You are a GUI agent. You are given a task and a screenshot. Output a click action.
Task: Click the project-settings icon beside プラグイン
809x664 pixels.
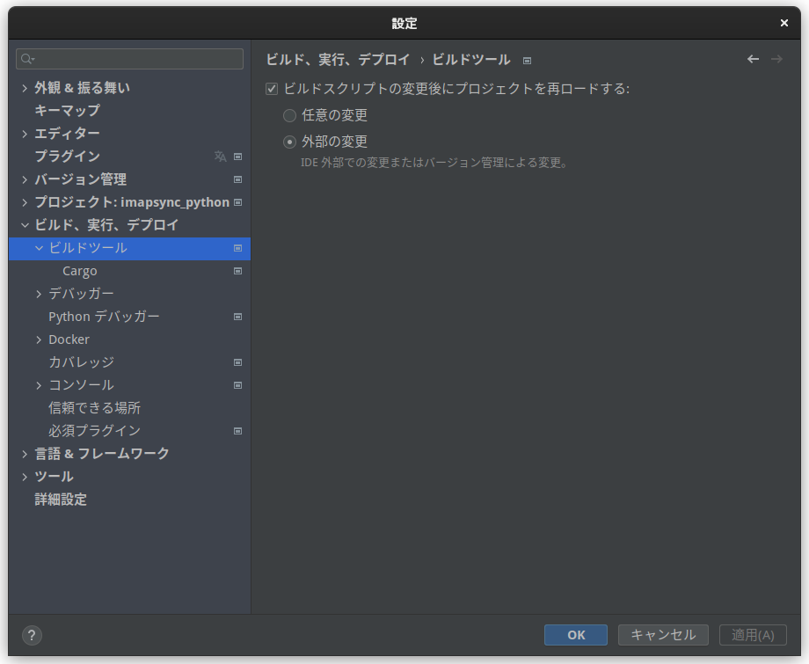237,157
